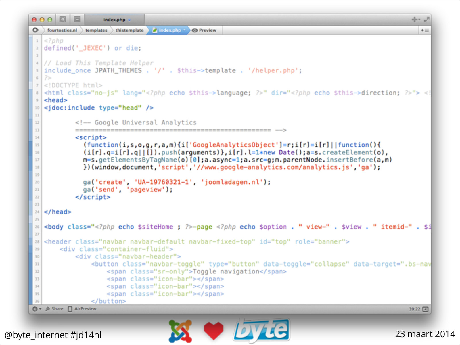
Task: Click line number 26 in the gutter
Action: pos(37,227)
